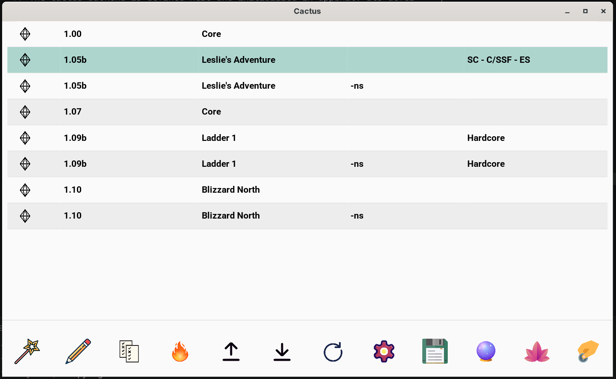Click the -ns flag in 1.05b row

(357, 86)
